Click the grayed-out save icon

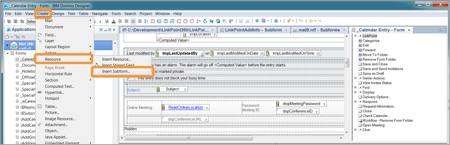[241, 21]
